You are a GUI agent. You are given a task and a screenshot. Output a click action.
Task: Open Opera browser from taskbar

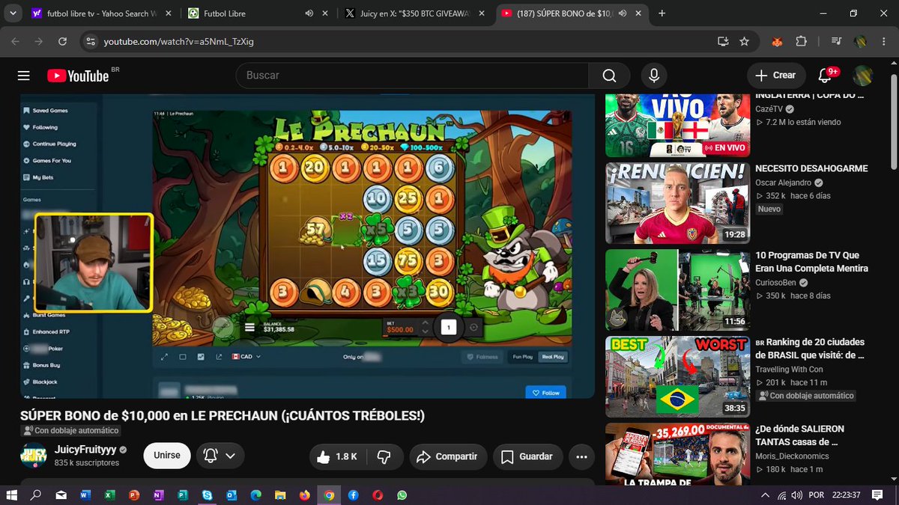[378, 495]
